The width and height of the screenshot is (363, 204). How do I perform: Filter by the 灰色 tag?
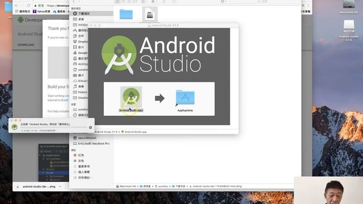coord(79,161)
